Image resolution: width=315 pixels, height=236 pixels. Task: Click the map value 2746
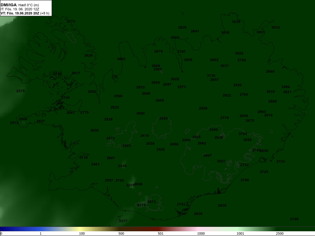tap(66, 98)
